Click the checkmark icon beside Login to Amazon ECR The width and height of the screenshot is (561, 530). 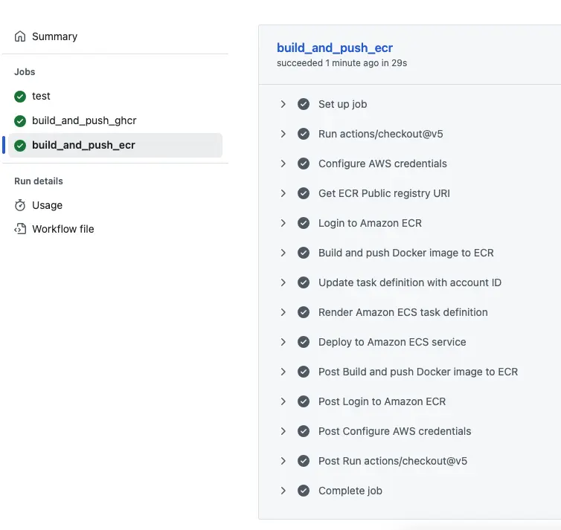[304, 223]
